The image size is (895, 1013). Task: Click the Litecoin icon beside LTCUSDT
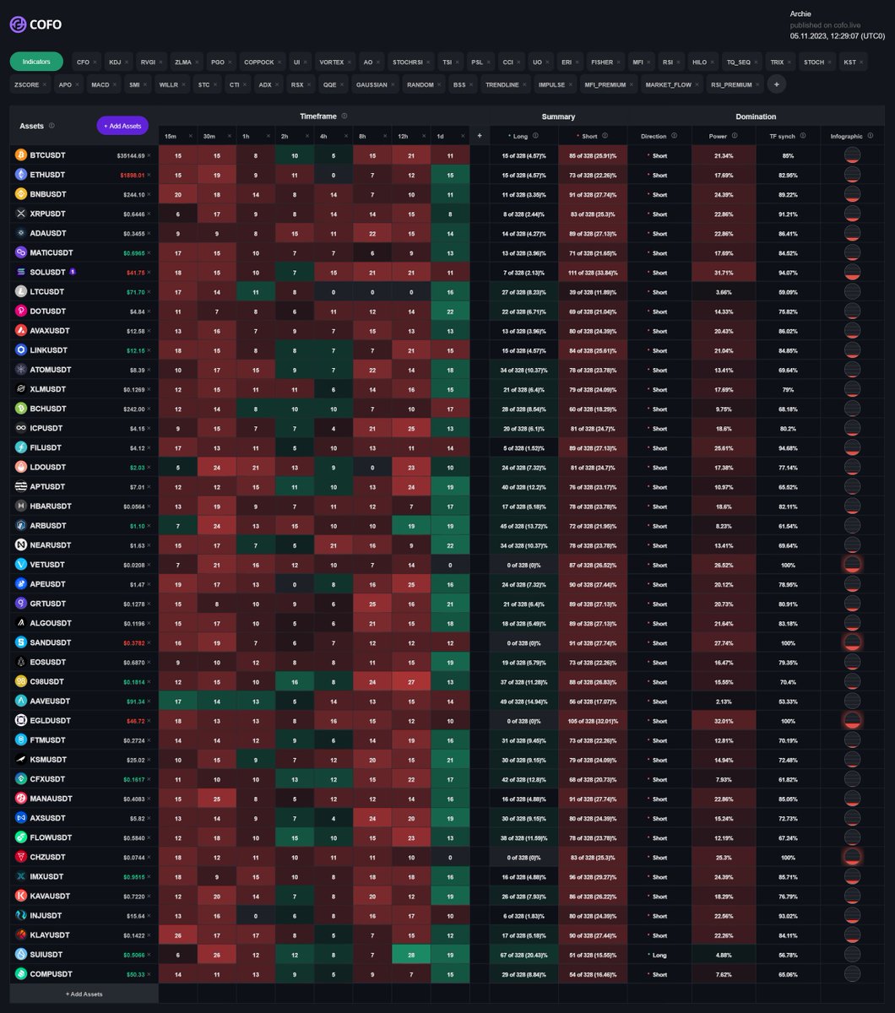click(21, 291)
